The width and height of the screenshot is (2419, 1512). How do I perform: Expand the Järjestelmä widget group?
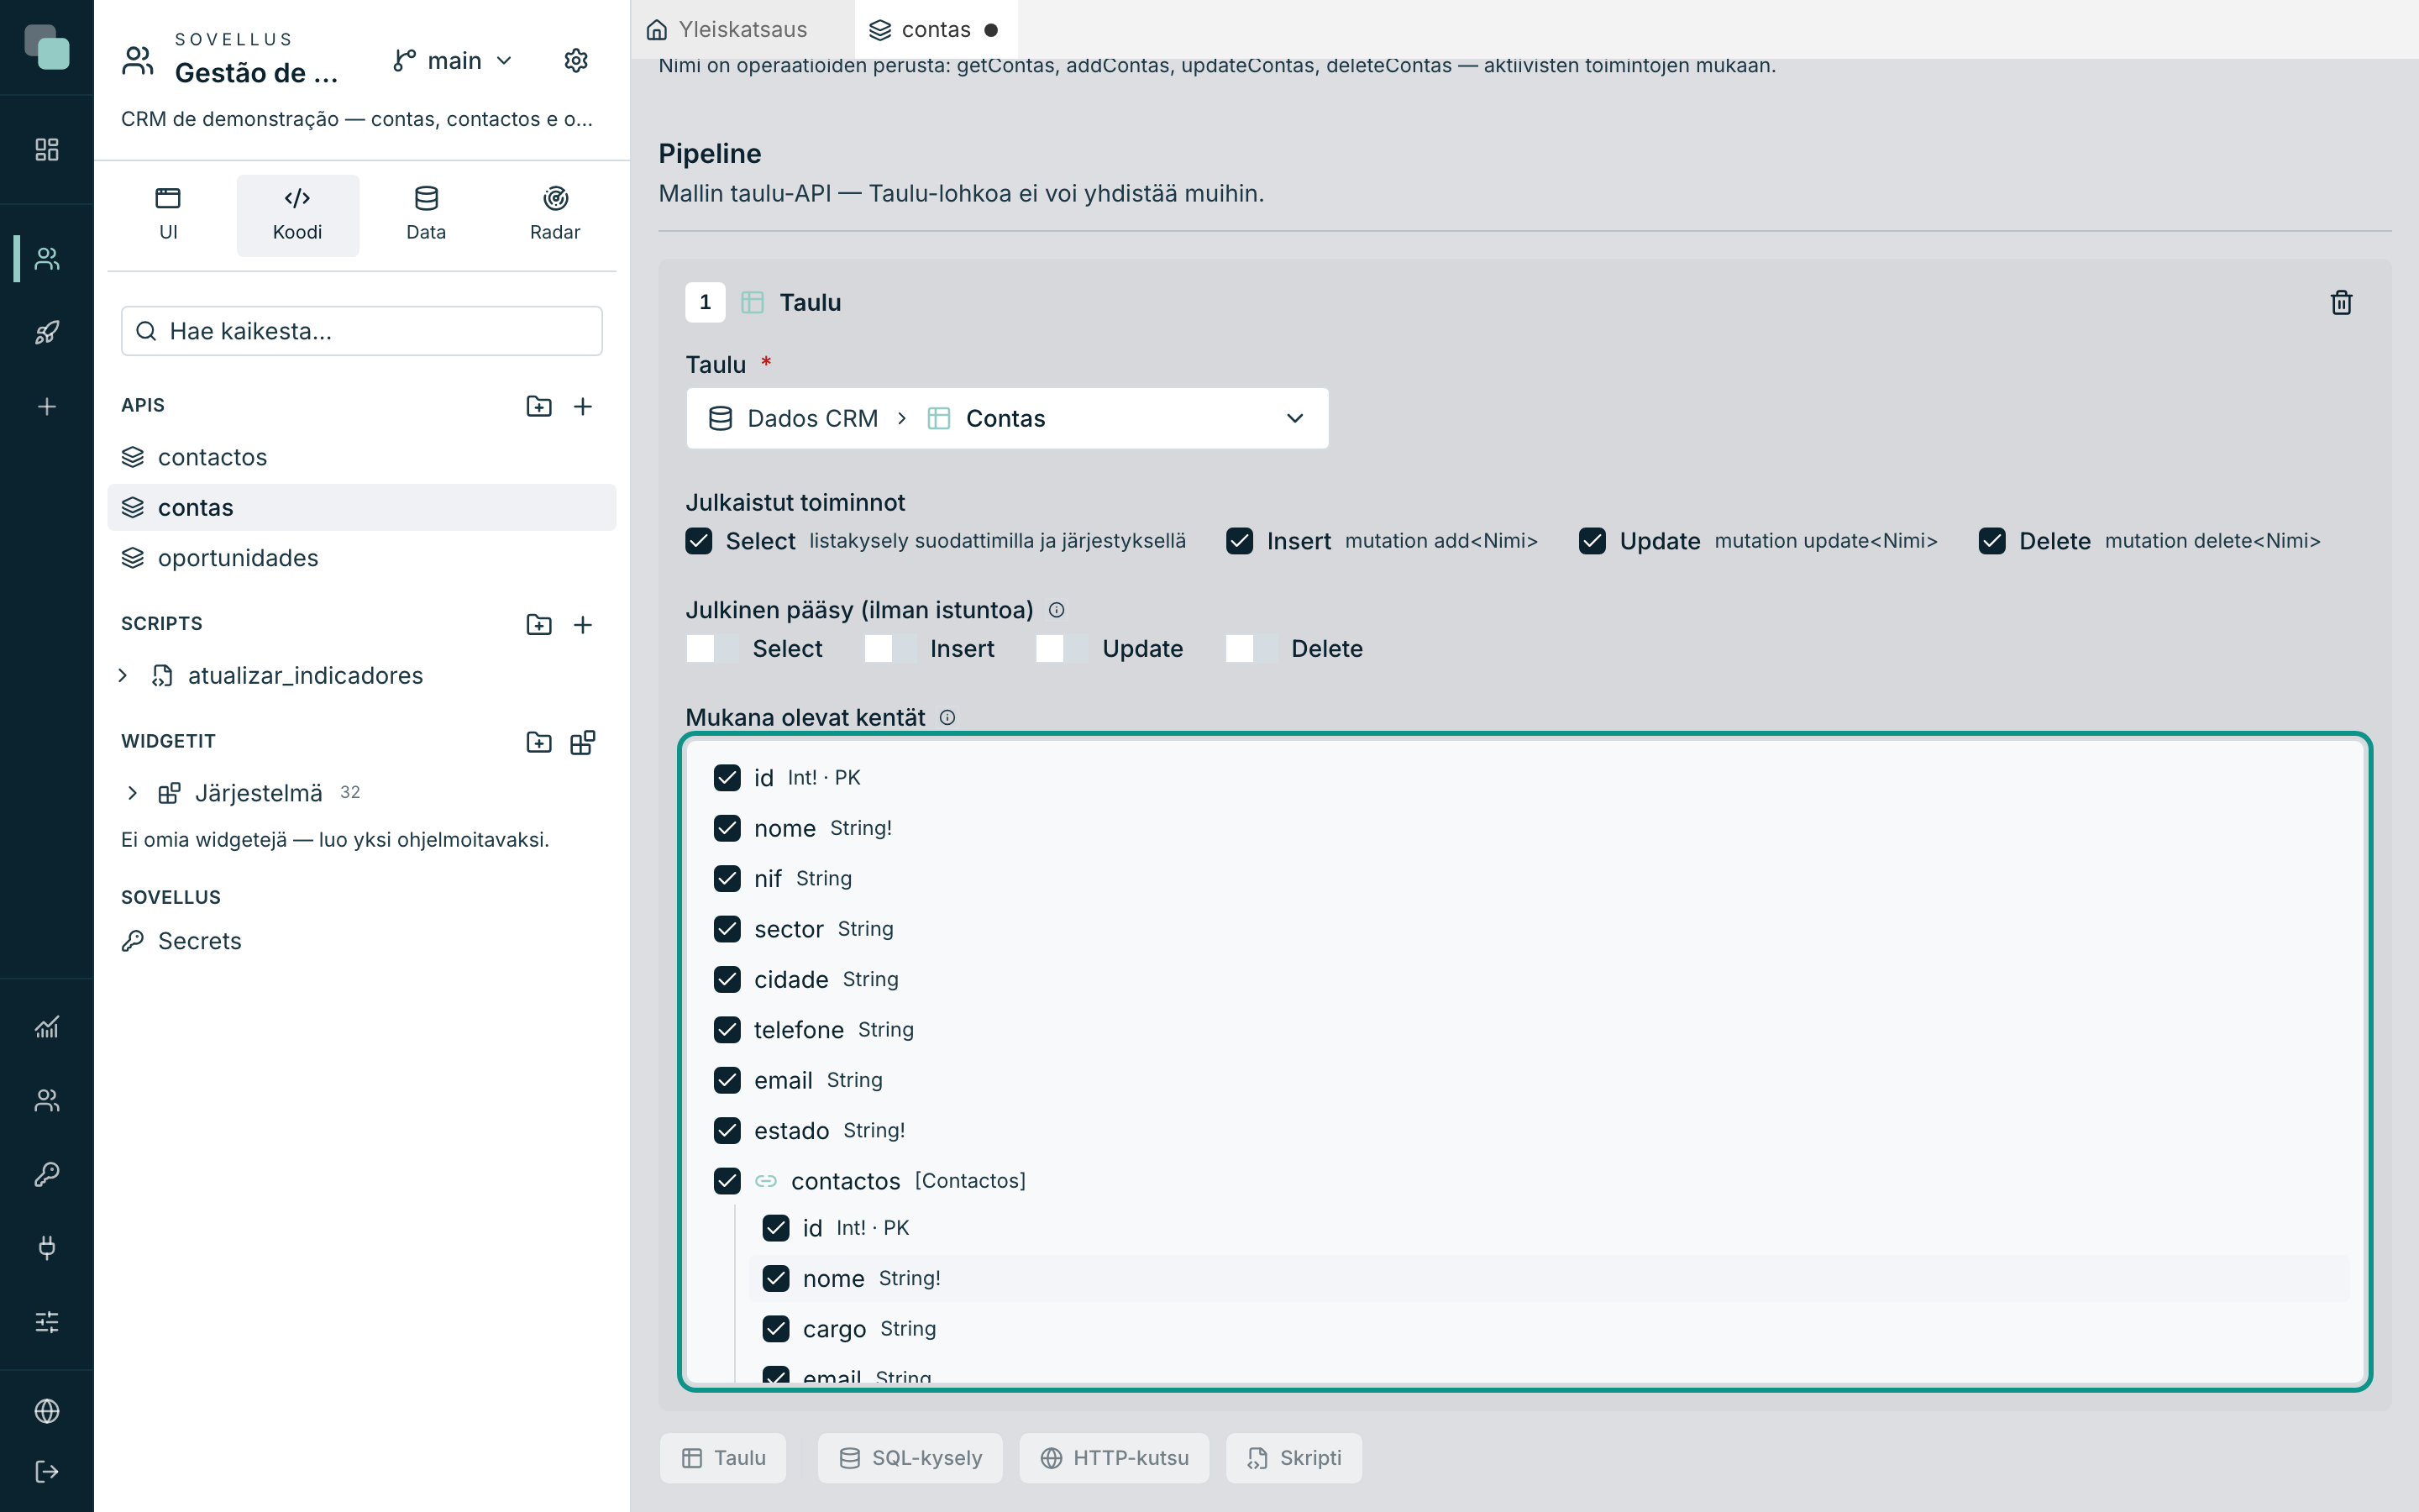point(132,793)
